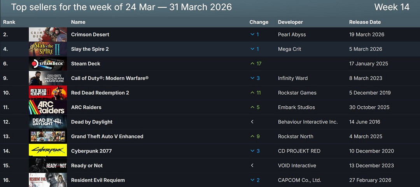Image resolution: width=420 pixels, height=187 pixels.
Task: Open the Red Dead Redemption 2 title link
Action: click(x=100, y=93)
